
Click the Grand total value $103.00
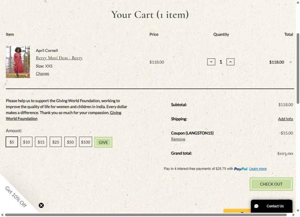[285, 153]
